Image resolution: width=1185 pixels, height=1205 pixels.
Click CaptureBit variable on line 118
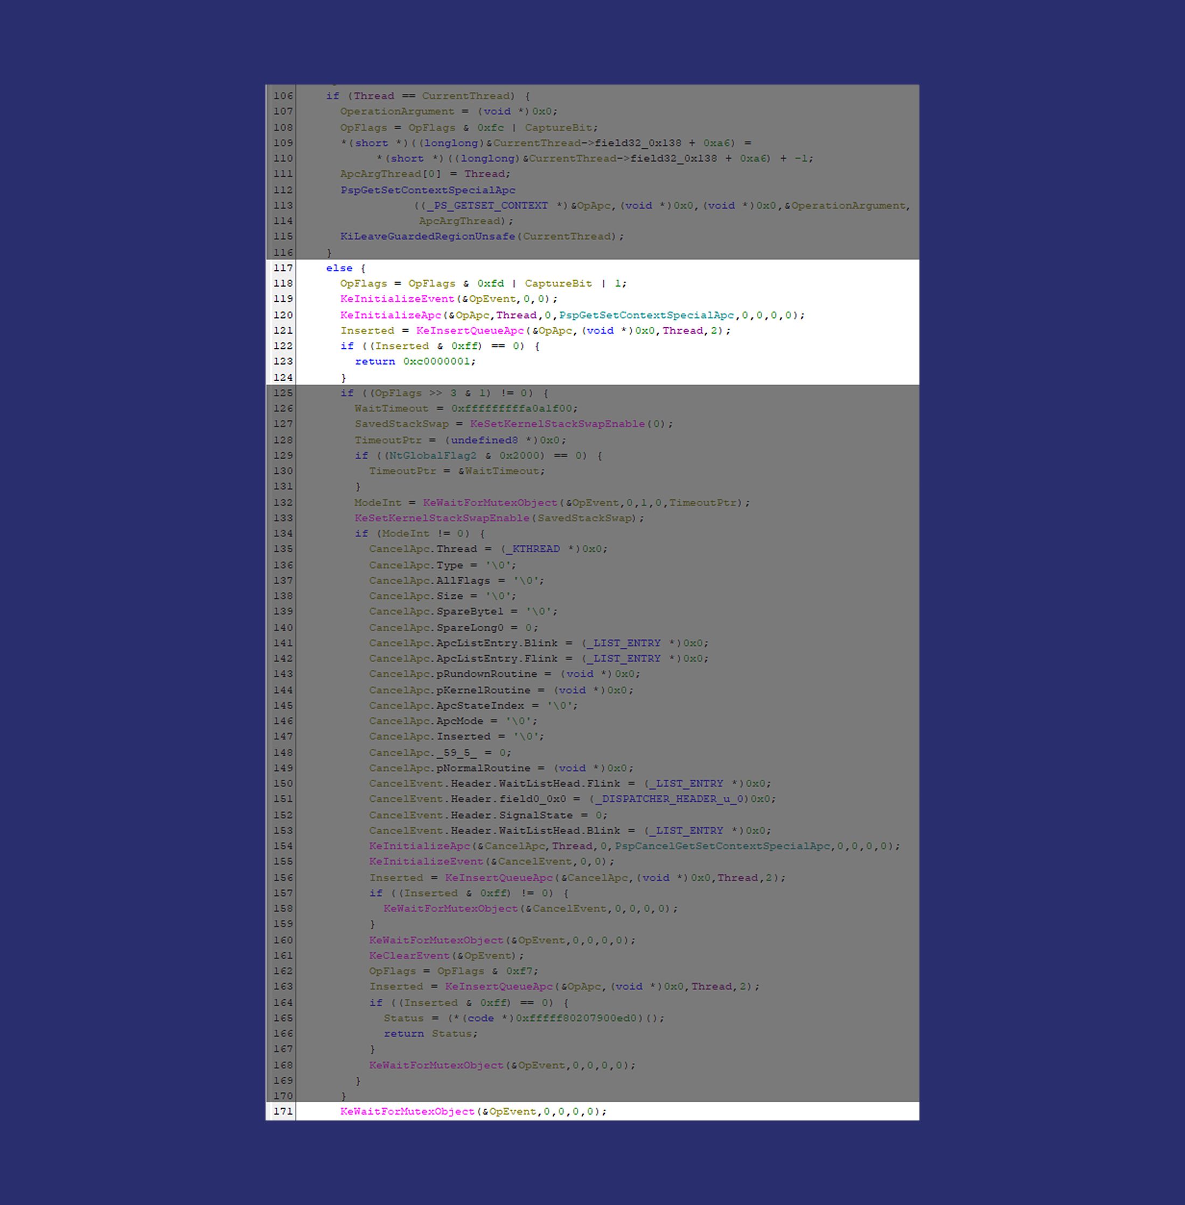click(x=558, y=284)
